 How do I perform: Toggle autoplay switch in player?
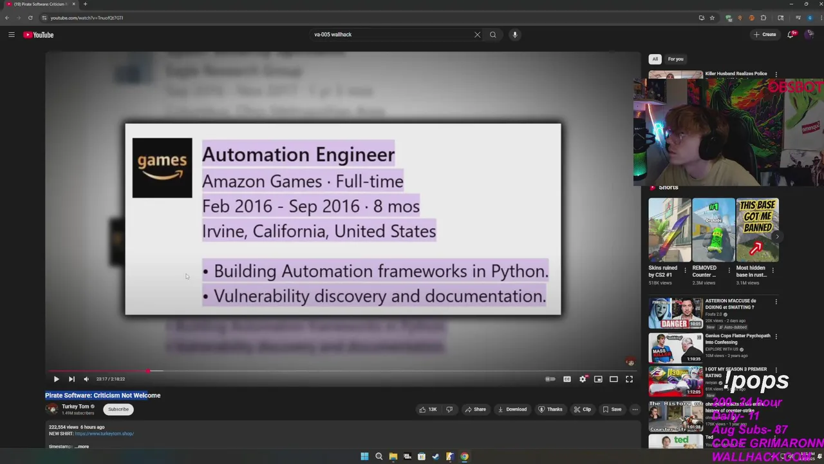point(550,379)
